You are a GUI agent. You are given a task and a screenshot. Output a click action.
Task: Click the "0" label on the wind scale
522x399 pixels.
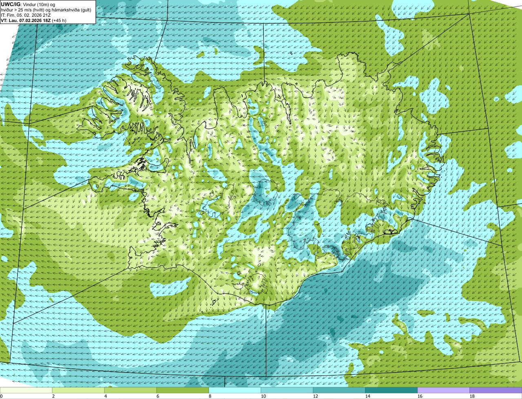1,396
